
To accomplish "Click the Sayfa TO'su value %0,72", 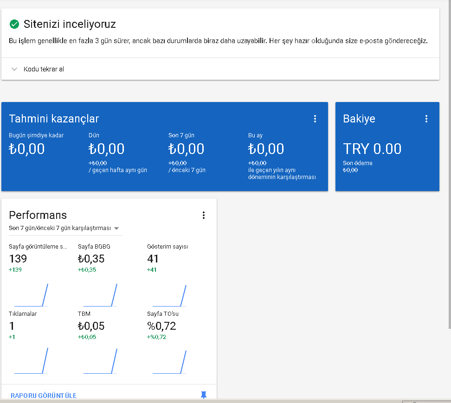I will [161, 326].
